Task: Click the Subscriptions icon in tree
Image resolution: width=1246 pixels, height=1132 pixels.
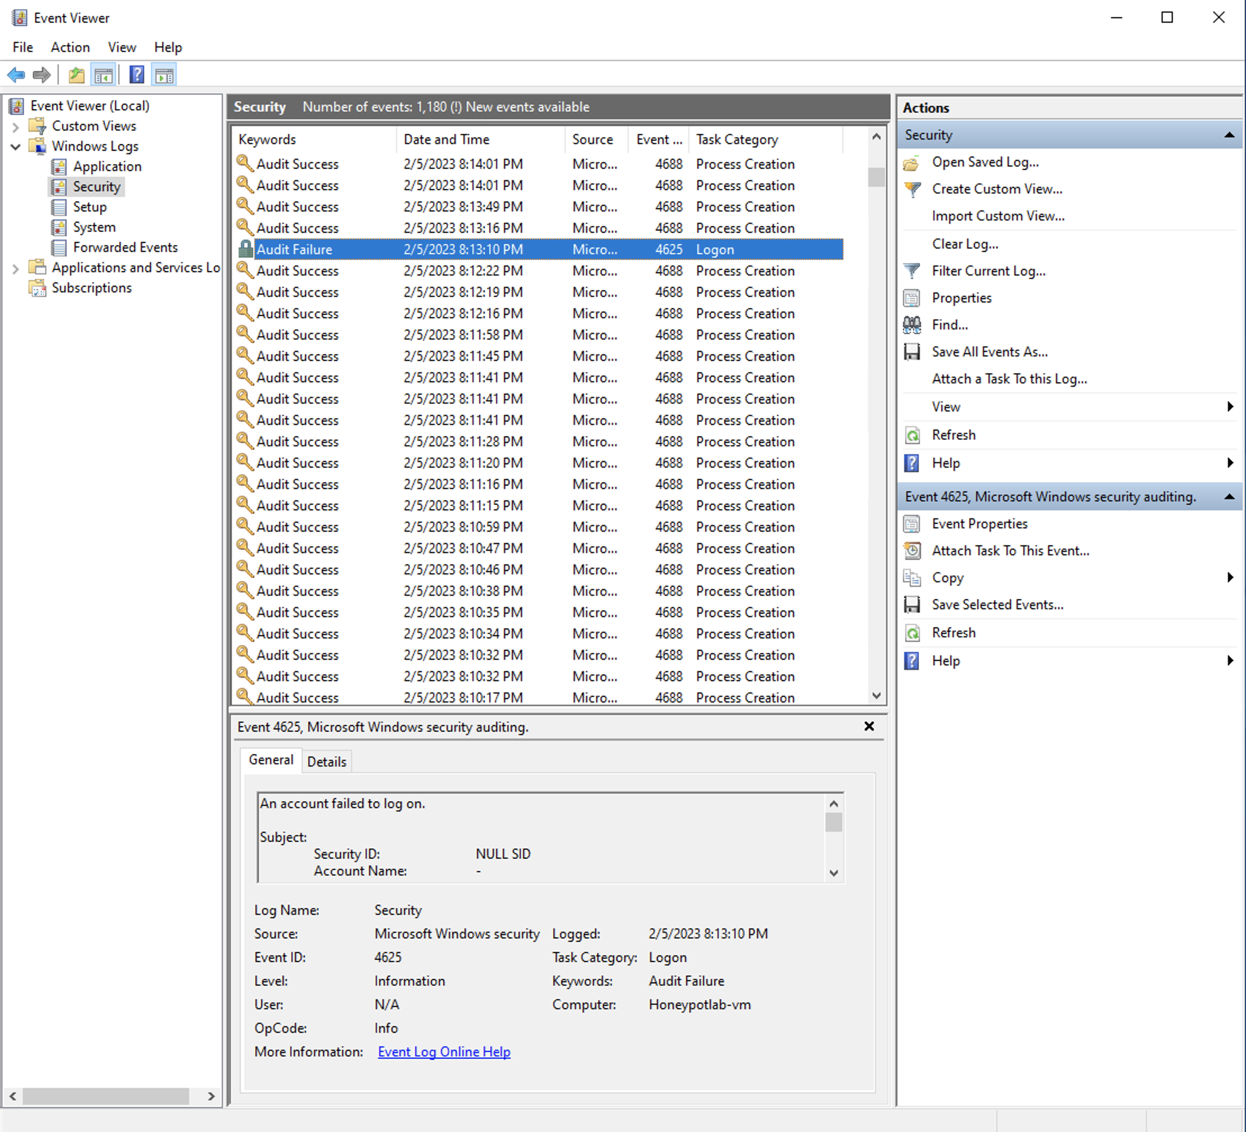Action: [x=38, y=288]
